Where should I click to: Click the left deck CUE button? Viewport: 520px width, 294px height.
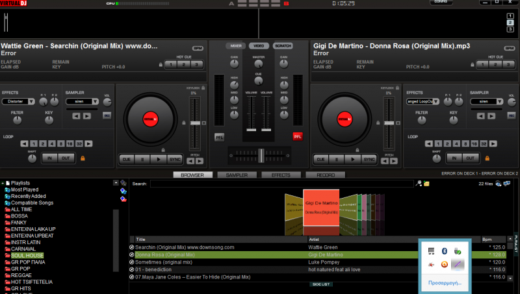127,159
